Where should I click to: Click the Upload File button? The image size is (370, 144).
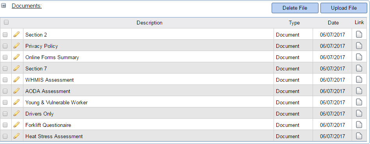344,8
